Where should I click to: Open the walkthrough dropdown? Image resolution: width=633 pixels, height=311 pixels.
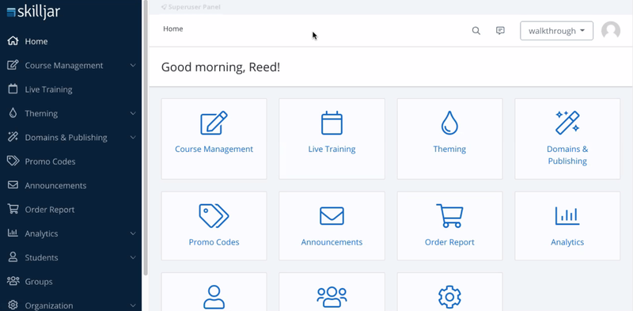click(557, 31)
